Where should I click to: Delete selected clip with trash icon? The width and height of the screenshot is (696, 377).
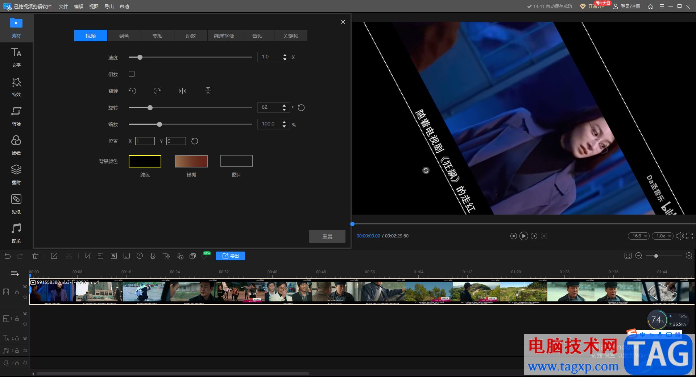pos(35,256)
